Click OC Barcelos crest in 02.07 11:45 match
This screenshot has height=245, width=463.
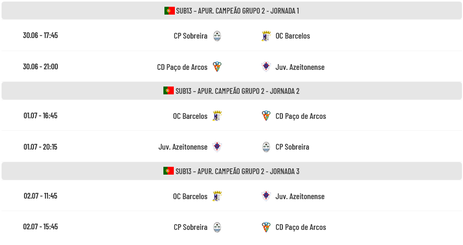[x=217, y=196]
